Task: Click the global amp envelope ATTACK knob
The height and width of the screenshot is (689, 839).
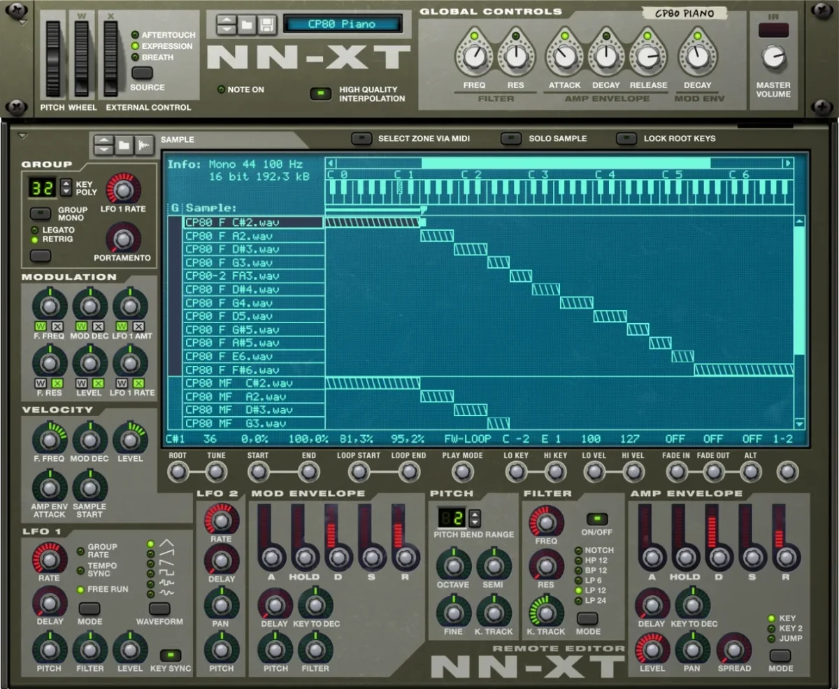Action: tap(564, 57)
